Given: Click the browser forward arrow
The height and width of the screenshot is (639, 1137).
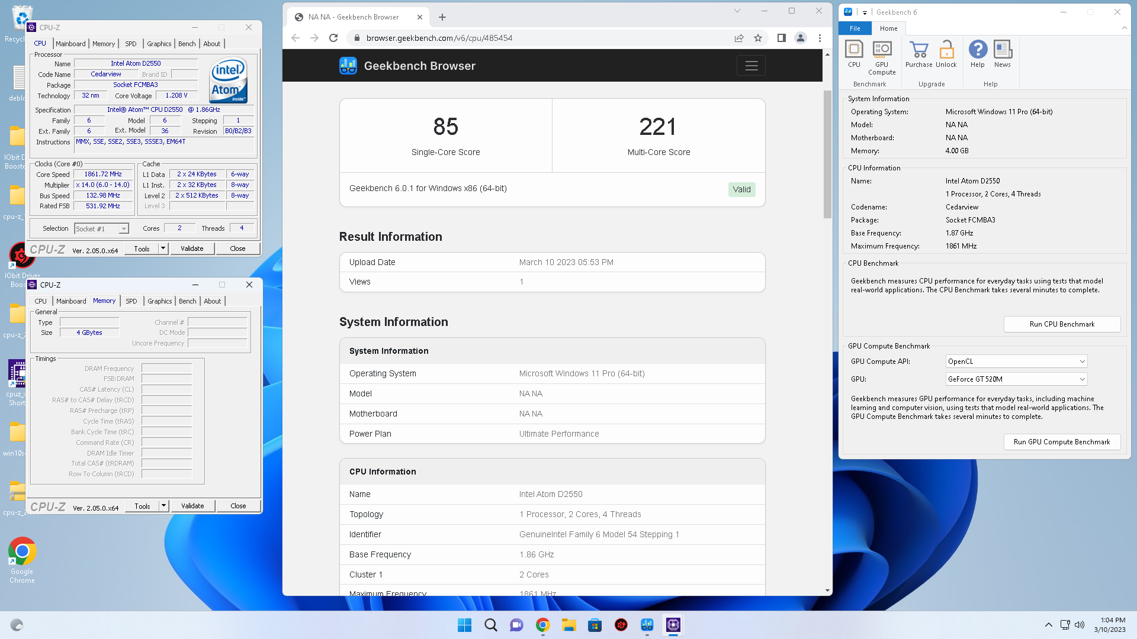Looking at the screenshot, I should (x=314, y=38).
